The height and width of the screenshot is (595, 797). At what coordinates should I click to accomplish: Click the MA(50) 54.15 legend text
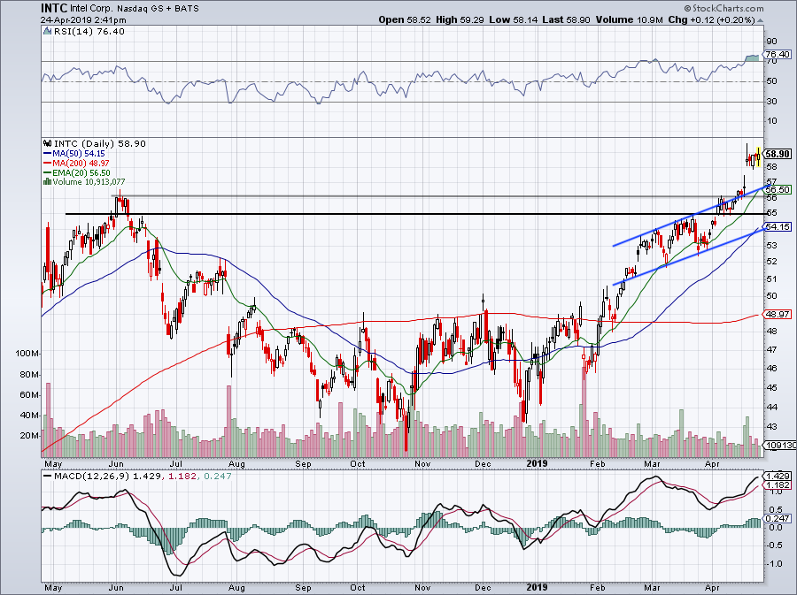[x=79, y=153]
